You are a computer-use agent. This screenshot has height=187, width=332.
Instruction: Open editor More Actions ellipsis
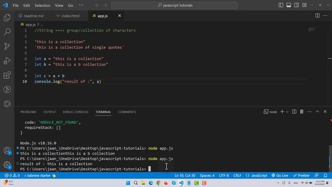325,16
